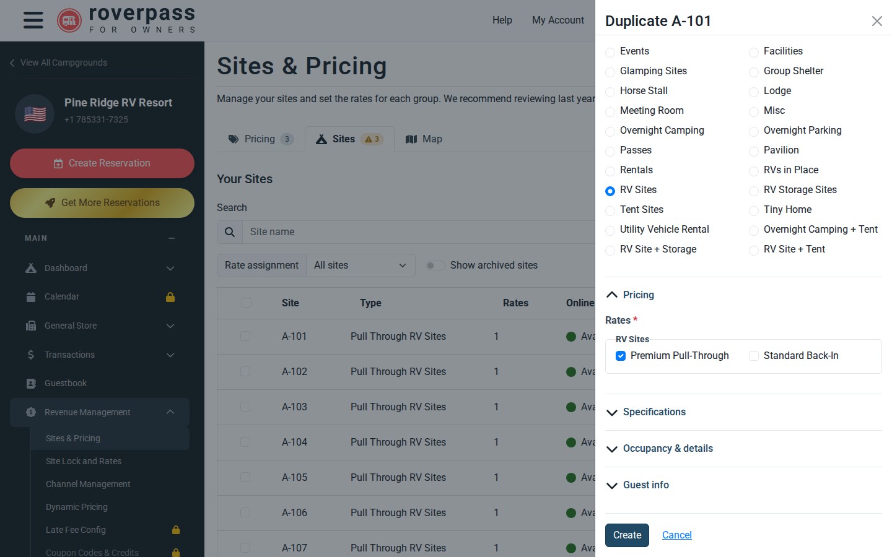Viewport: 892px width, 557px height.
Task: Select the Glamping Sites option
Action: pos(610,72)
